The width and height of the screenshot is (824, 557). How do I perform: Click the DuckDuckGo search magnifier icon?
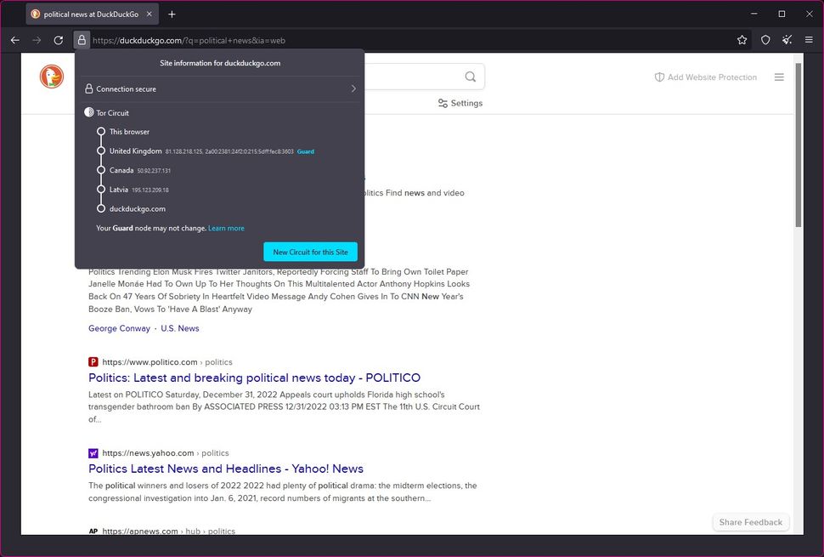coord(470,77)
